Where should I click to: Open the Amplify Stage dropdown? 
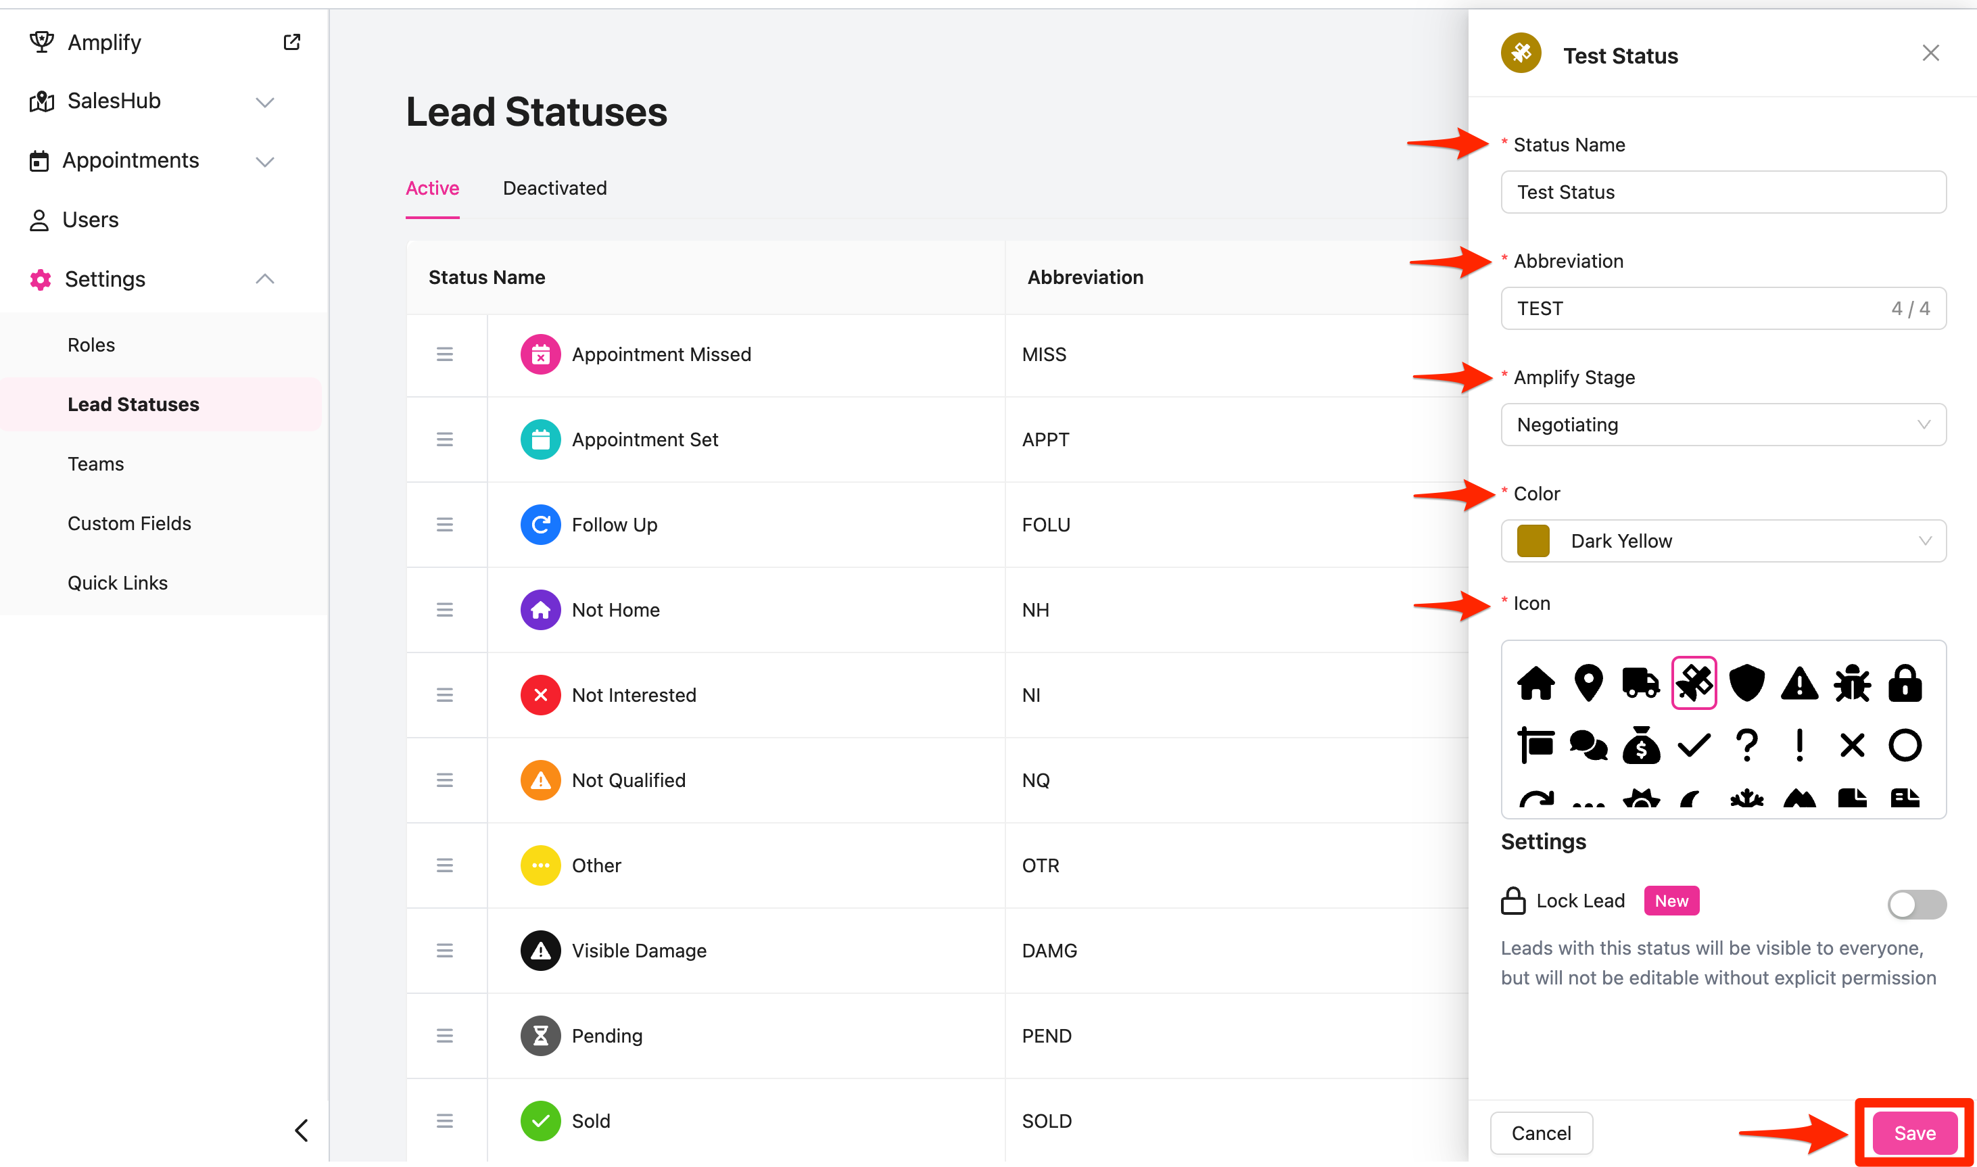click(x=1722, y=425)
